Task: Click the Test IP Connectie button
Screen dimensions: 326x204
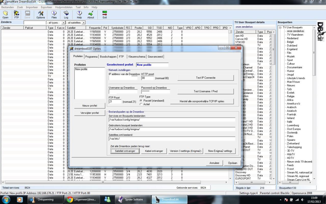Action: [206, 78]
